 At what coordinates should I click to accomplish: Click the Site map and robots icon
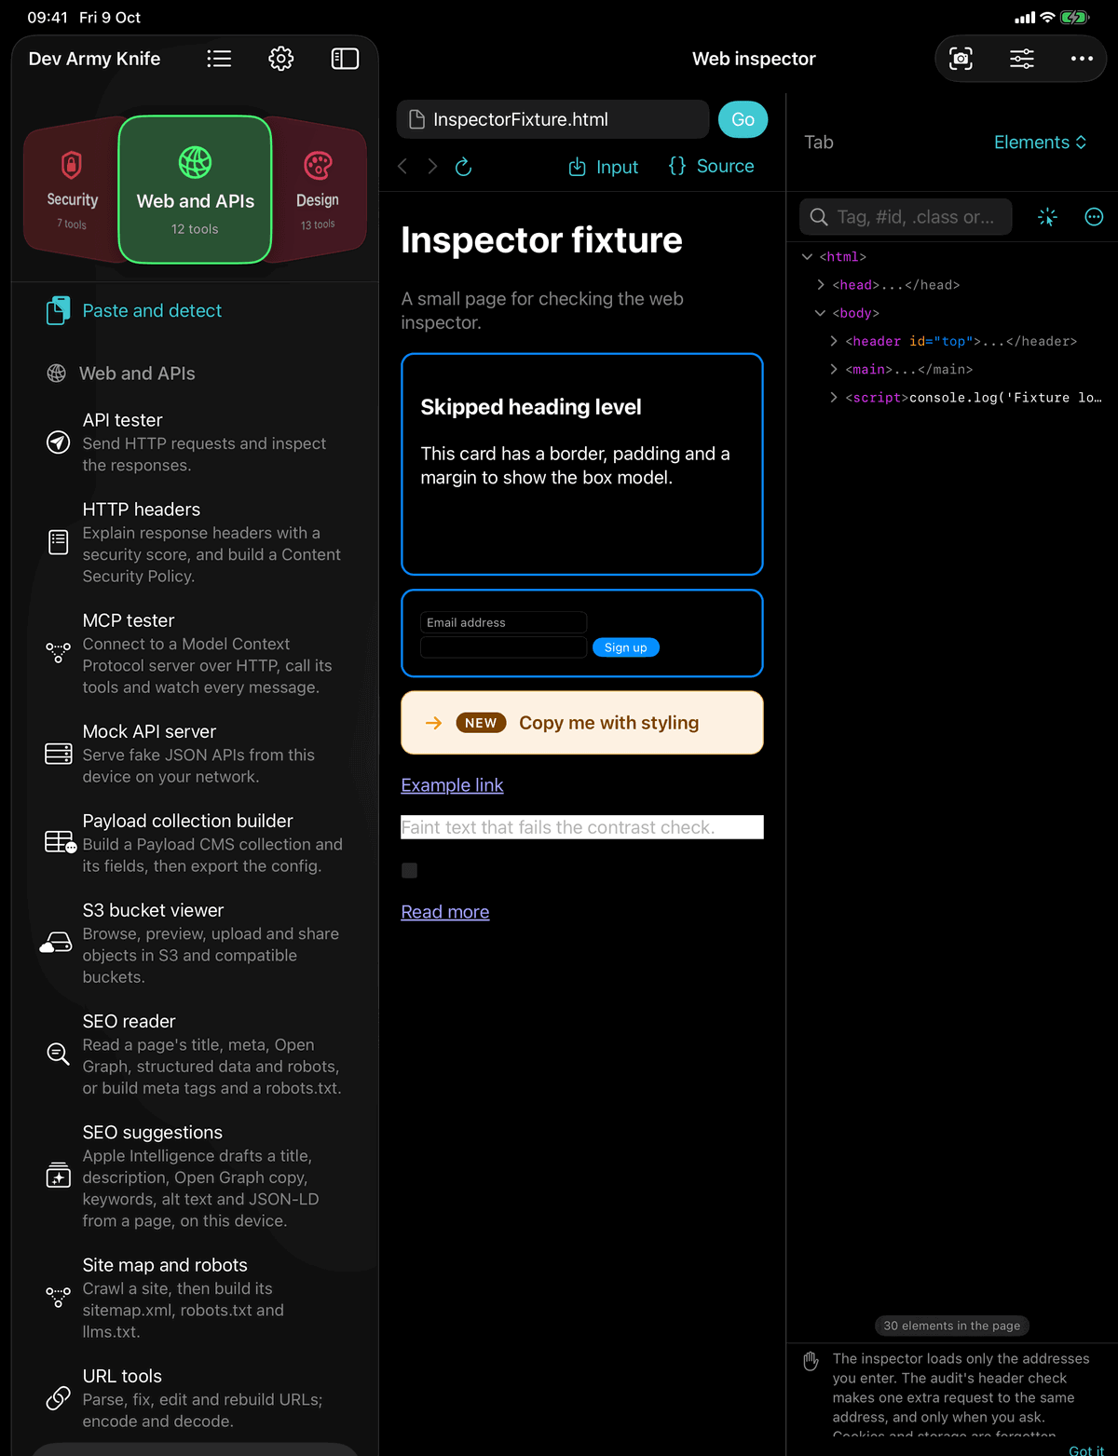(58, 1298)
